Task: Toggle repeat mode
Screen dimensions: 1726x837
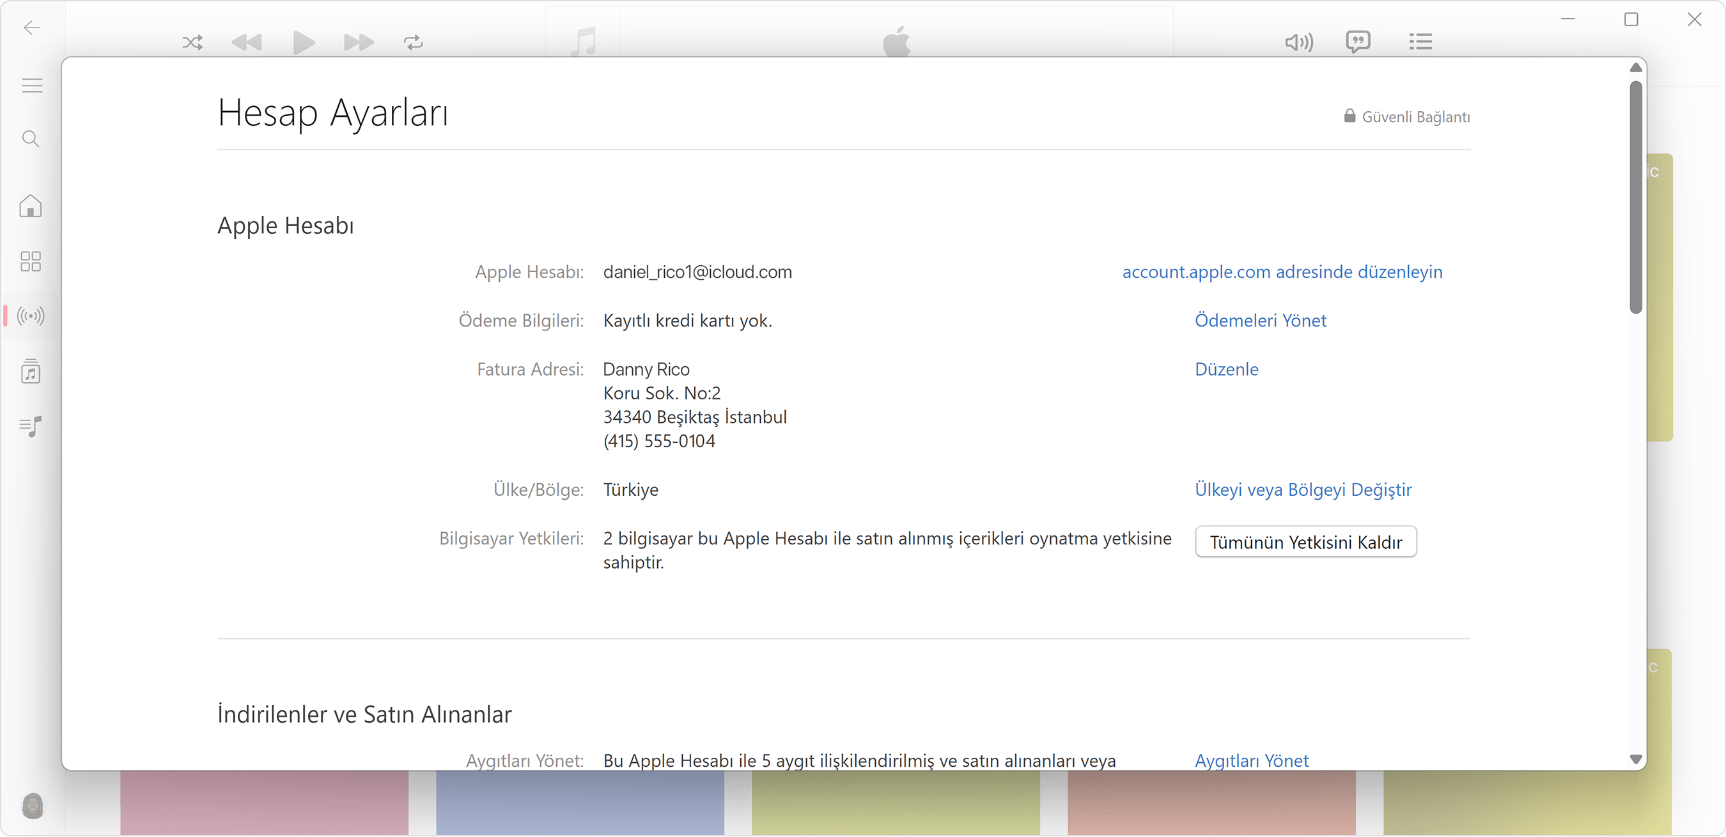Action: pyautogui.click(x=414, y=43)
